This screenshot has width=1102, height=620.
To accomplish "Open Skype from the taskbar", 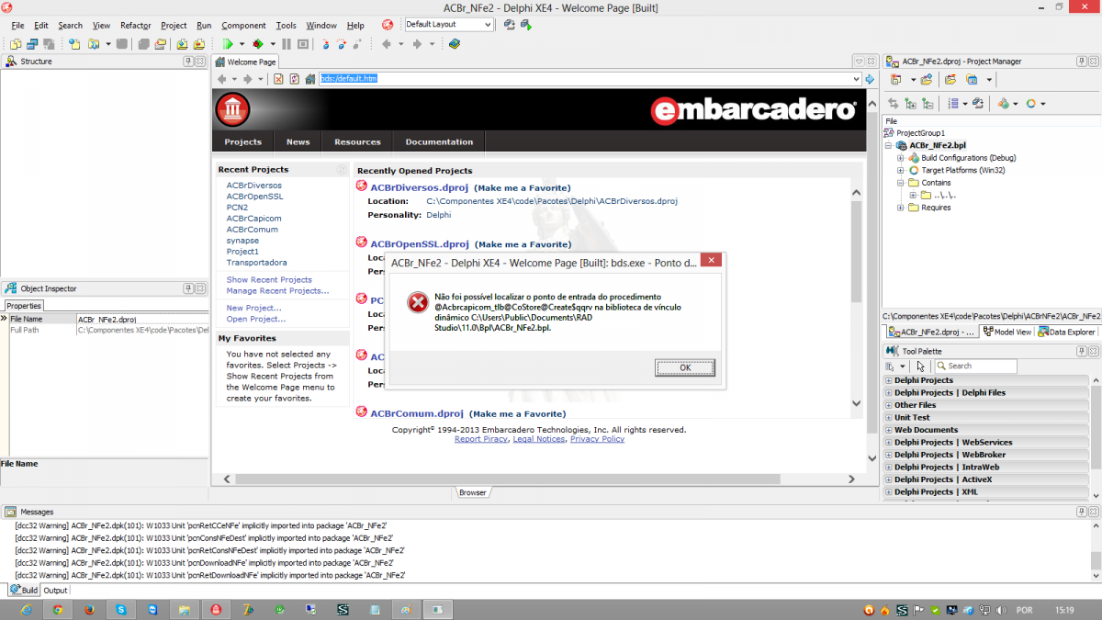I will (120, 610).
